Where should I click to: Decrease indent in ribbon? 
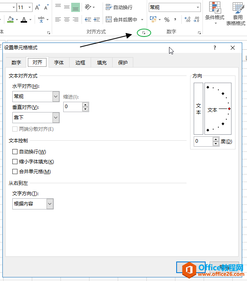click(88, 19)
